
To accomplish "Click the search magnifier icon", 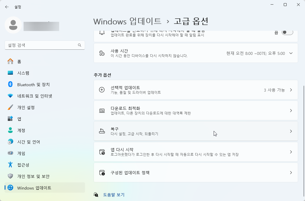I will point(80,45).
